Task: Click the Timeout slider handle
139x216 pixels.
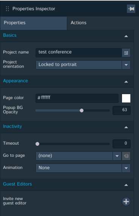Action: coord(37,144)
